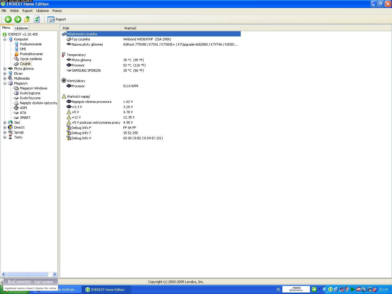The width and height of the screenshot is (392, 294).
Task: Open the Pomoc menu
Action: pos(57,11)
